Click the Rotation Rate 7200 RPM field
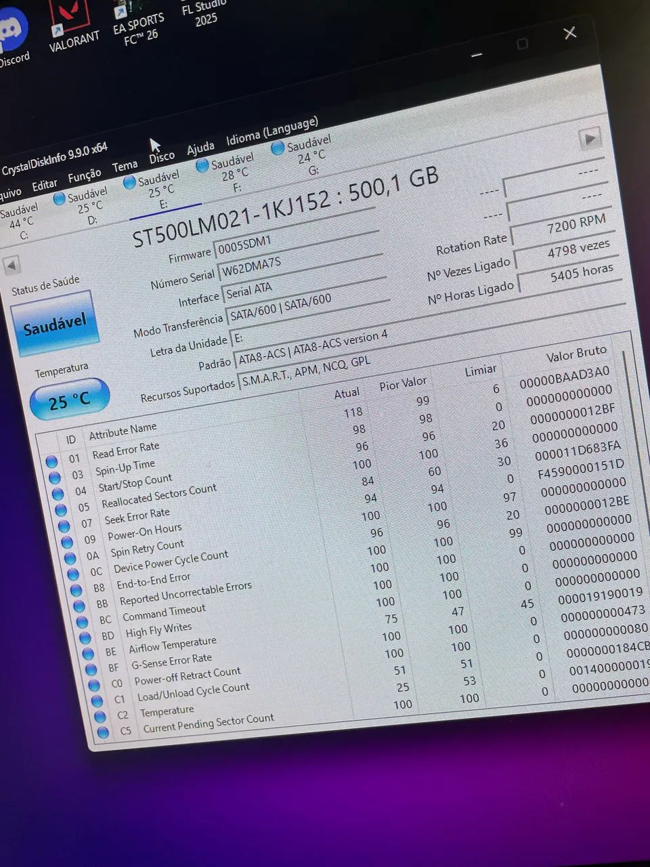 (560, 227)
